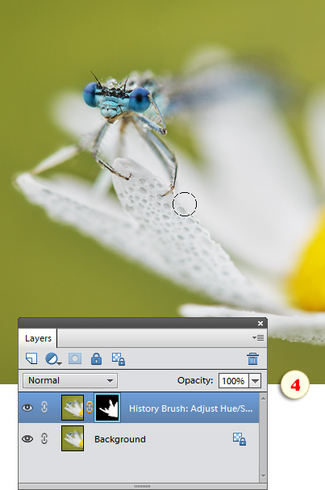Screen dimensions: 325x490
Task: Select the Background layer row
Action: (x=139, y=439)
